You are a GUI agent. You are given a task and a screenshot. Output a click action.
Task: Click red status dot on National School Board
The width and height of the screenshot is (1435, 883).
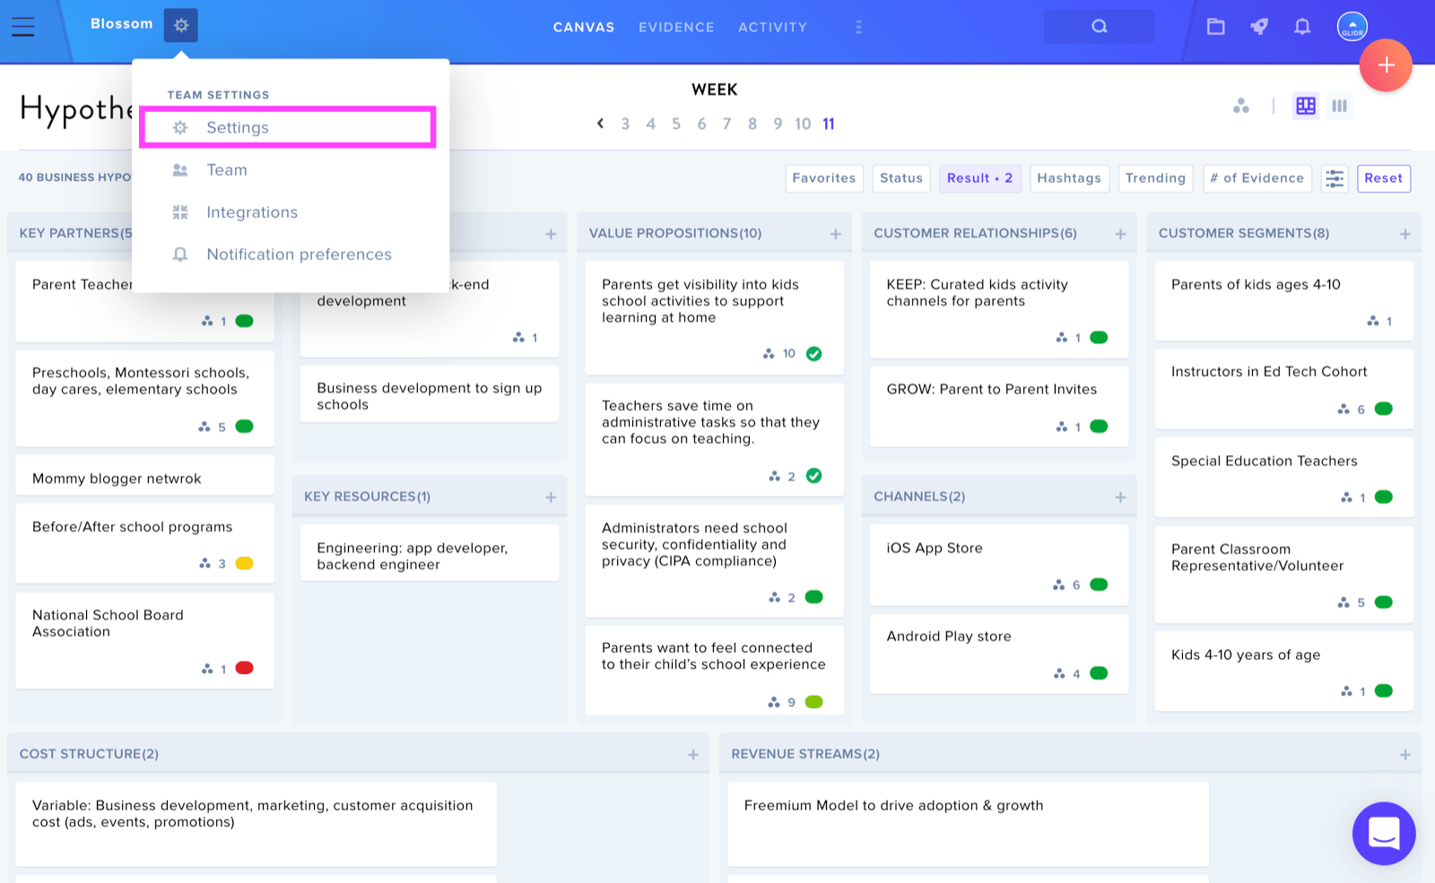coord(244,668)
